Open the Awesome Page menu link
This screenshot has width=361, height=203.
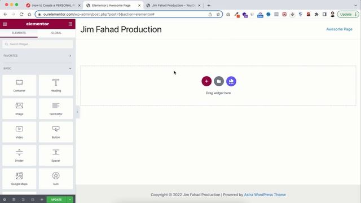click(339, 29)
